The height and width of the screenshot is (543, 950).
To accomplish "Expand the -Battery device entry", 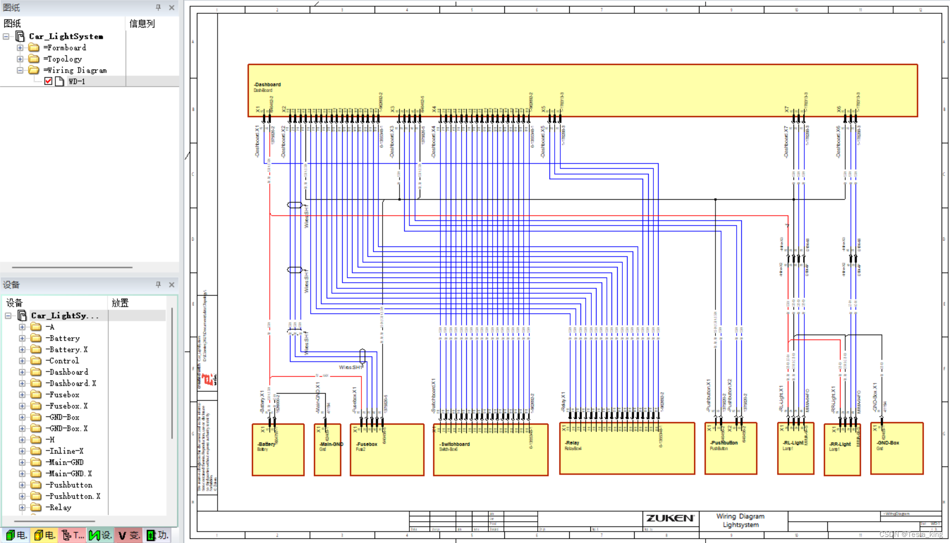I will pyautogui.click(x=22, y=338).
